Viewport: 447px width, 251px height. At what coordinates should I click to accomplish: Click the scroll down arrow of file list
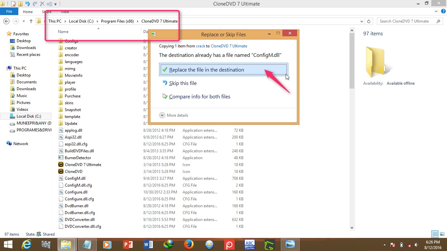click(352, 227)
